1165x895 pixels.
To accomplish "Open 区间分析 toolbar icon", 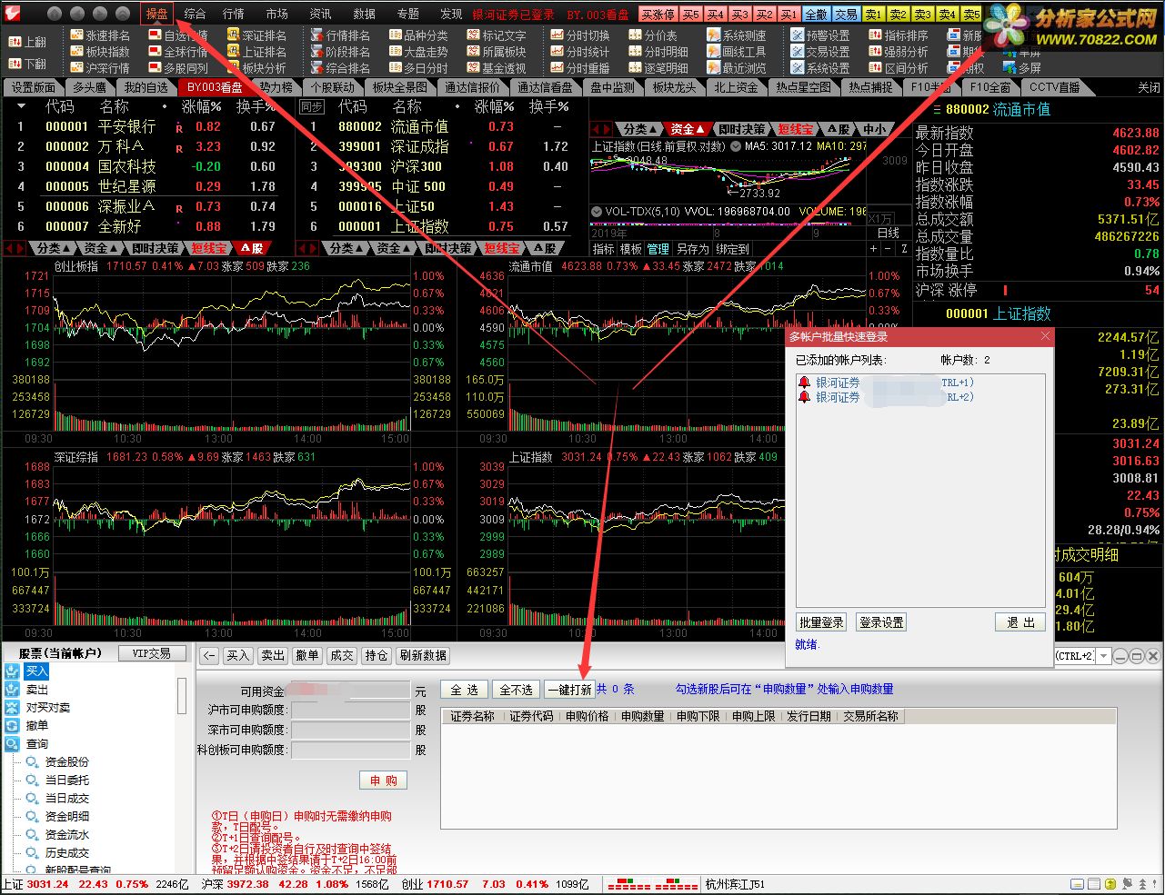I will [x=899, y=68].
